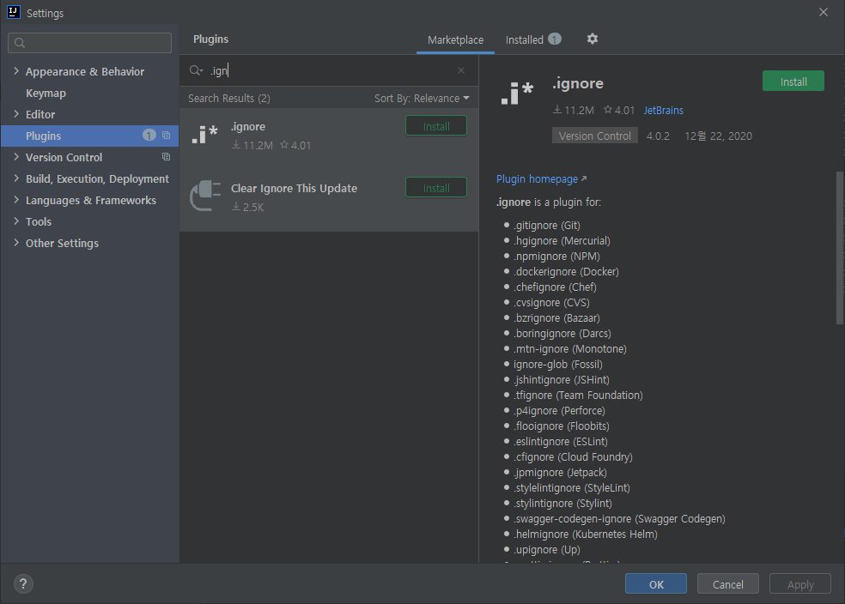
Task: Expand Build, Execution, Deployment settings
Action: 16,178
